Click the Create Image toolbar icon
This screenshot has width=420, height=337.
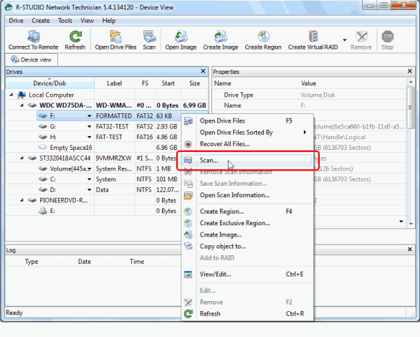click(221, 40)
